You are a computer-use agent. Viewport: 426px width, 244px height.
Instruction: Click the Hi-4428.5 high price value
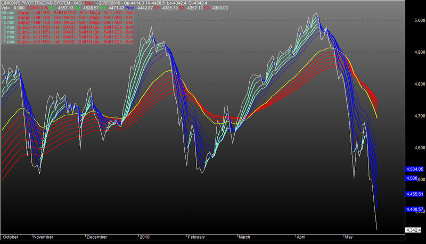tap(155, 3)
